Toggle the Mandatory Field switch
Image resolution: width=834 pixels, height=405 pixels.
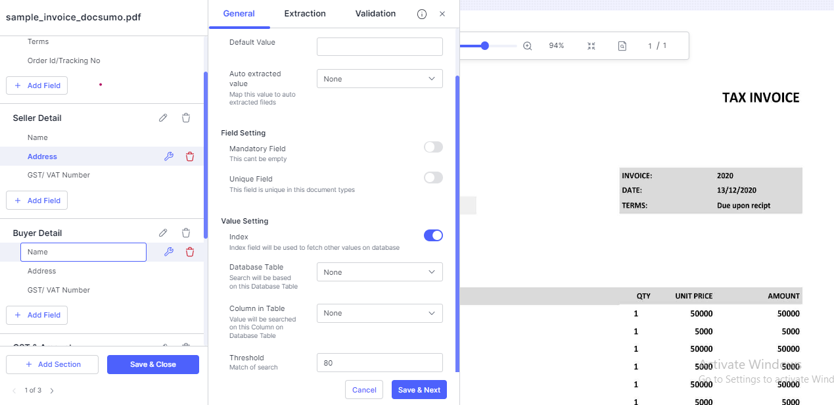tap(433, 147)
